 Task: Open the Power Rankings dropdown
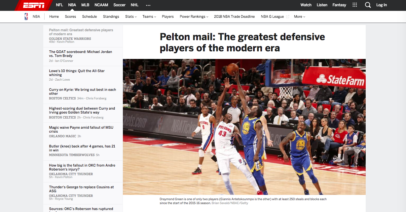(x=194, y=17)
